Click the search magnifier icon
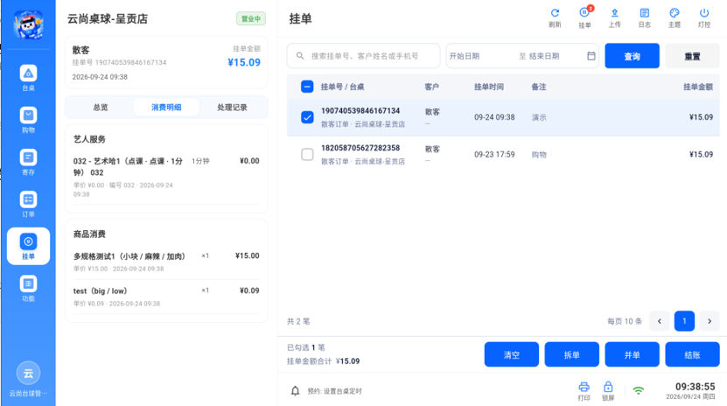 [300, 56]
